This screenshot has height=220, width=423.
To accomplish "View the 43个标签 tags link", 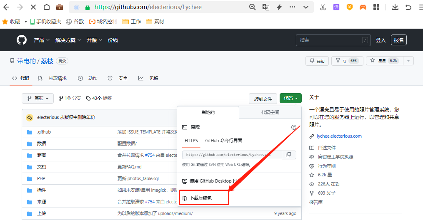I will [x=99, y=98].
